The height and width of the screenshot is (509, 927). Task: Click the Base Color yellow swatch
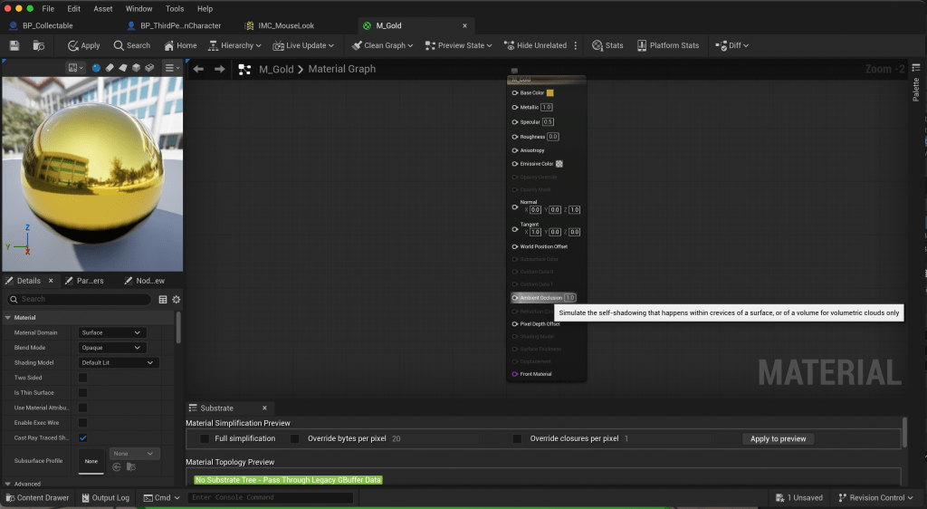[550, 92]
